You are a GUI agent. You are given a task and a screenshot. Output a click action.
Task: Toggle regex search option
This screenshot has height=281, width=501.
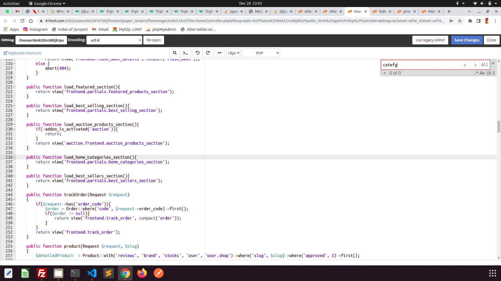476,73
